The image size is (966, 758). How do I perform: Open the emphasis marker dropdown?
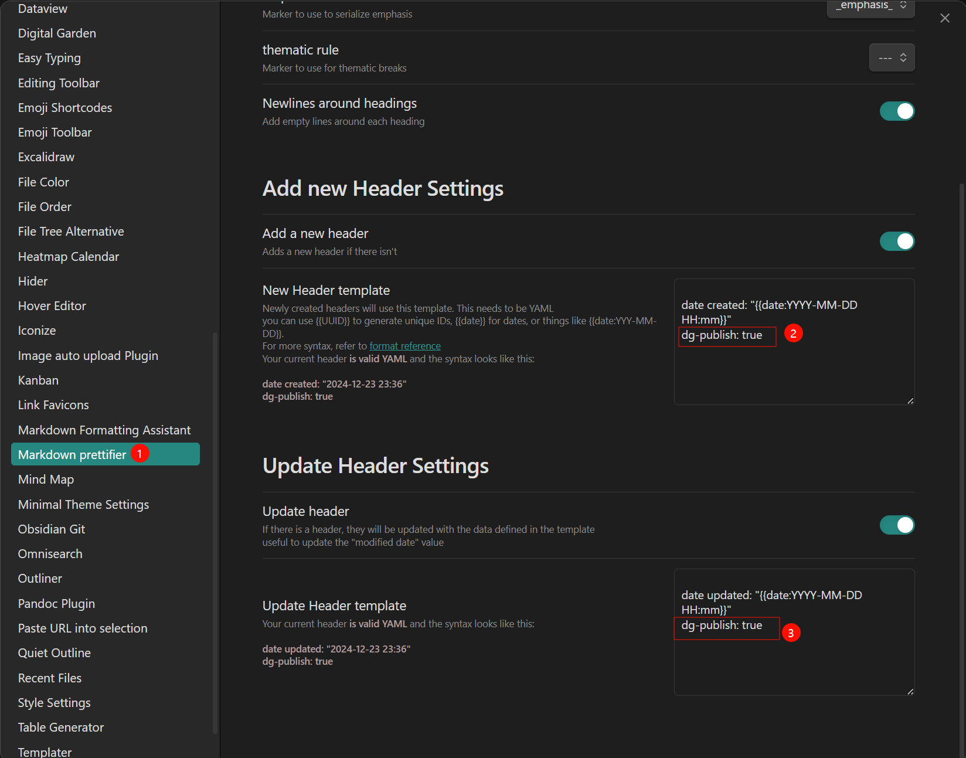point(870,7)
